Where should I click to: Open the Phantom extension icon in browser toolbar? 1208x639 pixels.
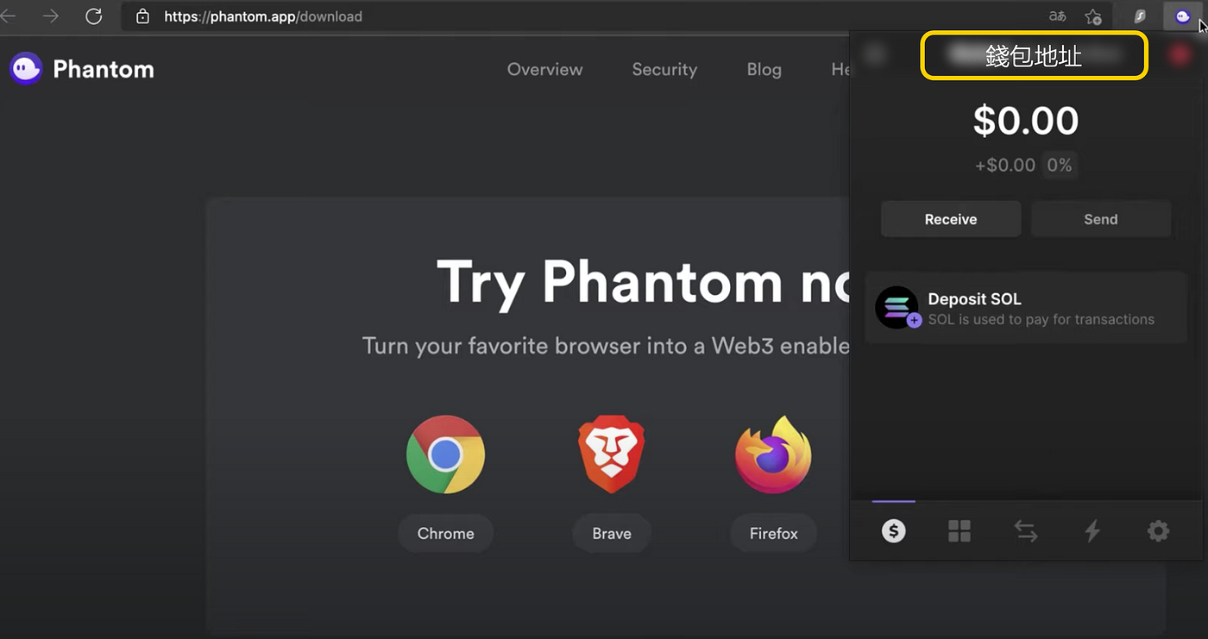pos(1182,16)
